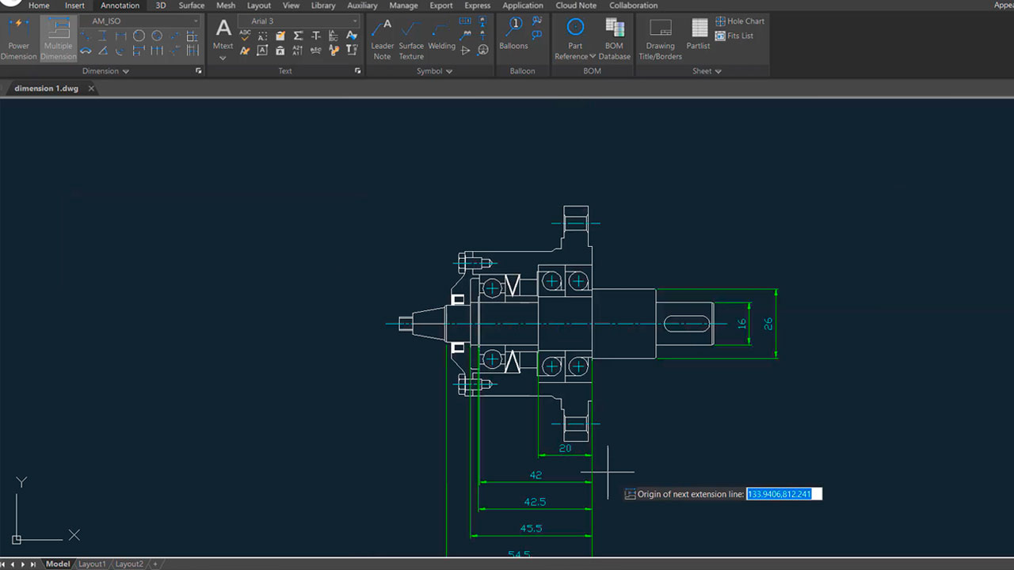
Task: Add a Welding symbol
Action: coord(441,39)
